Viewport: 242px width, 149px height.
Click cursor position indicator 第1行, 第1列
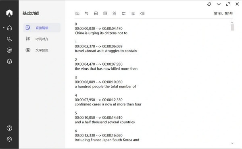pos(223,13)
